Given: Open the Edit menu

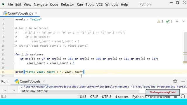Looking at the screenshot, I should pos(18,4).
